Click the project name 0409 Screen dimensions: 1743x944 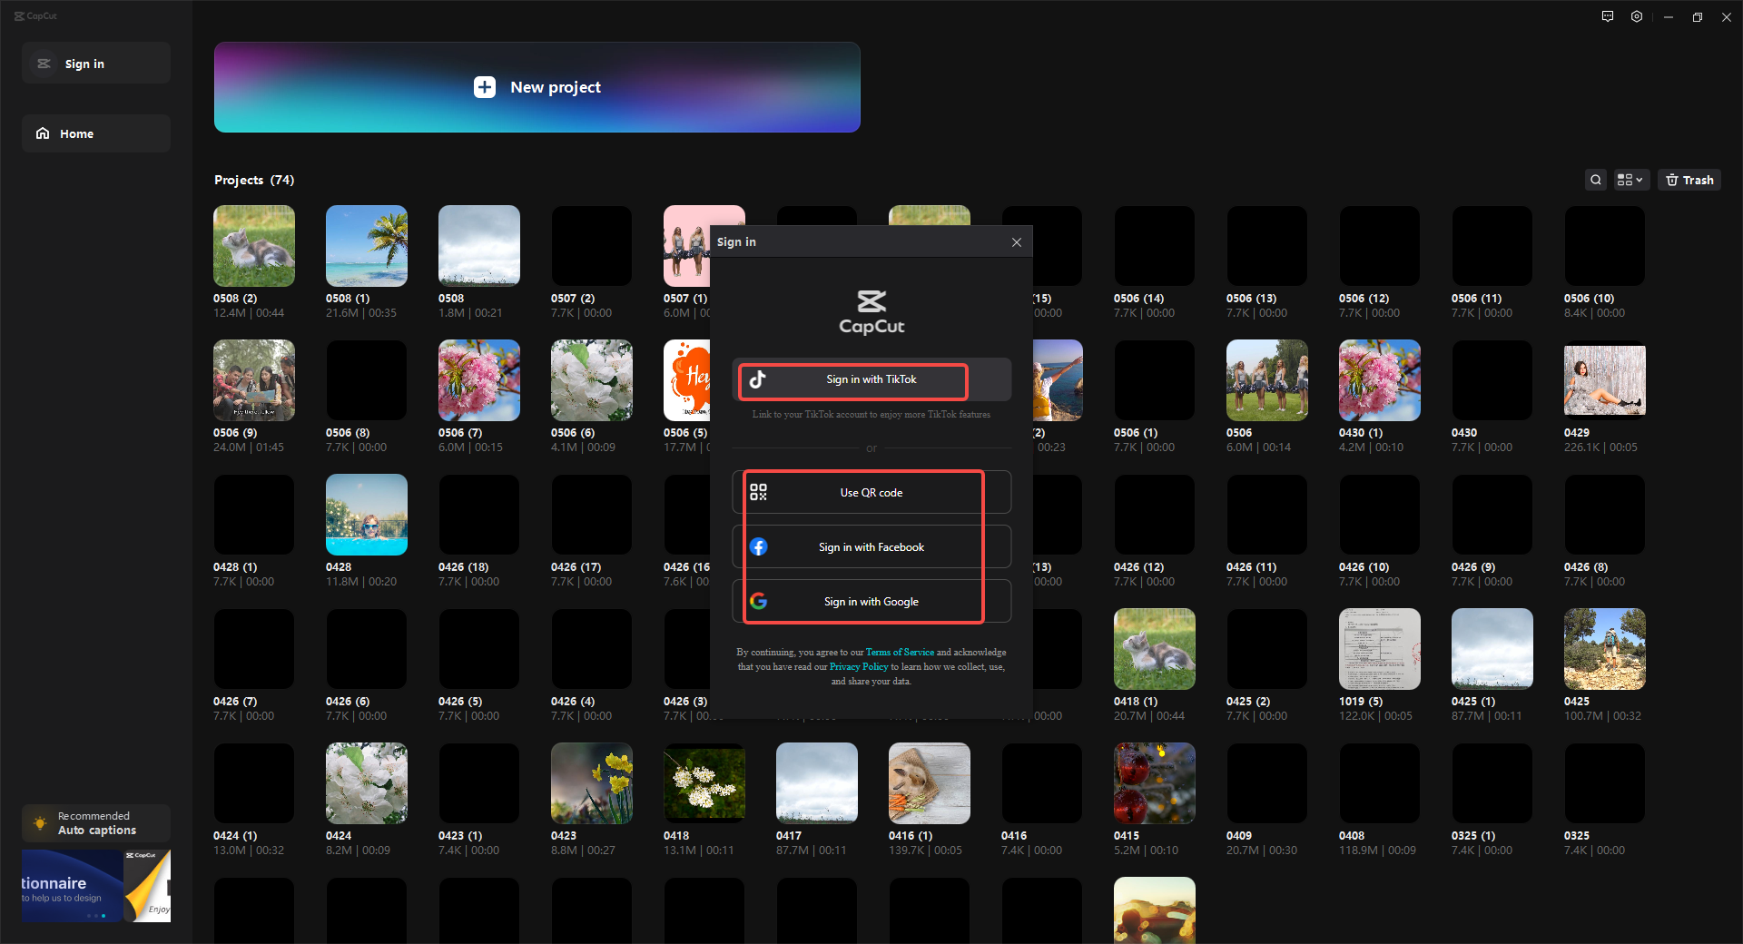(1239, 836)
